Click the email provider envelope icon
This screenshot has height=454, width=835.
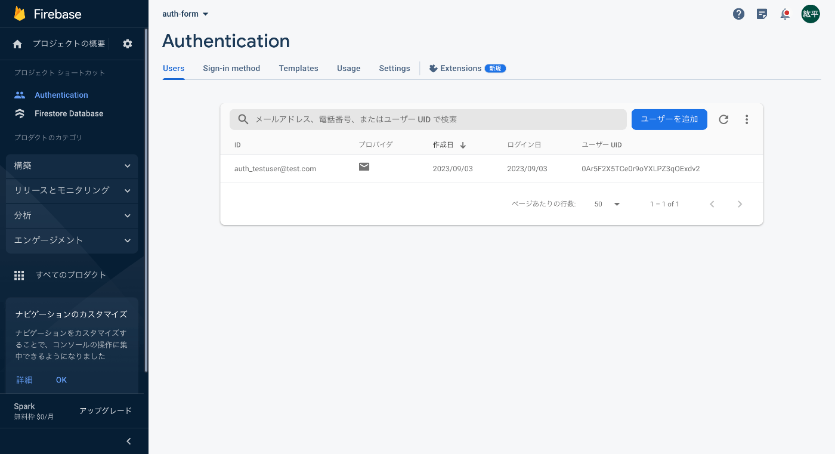364,166
